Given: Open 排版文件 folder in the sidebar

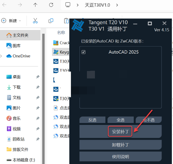Looking at the screenshot, I should [x=17, y=149].
